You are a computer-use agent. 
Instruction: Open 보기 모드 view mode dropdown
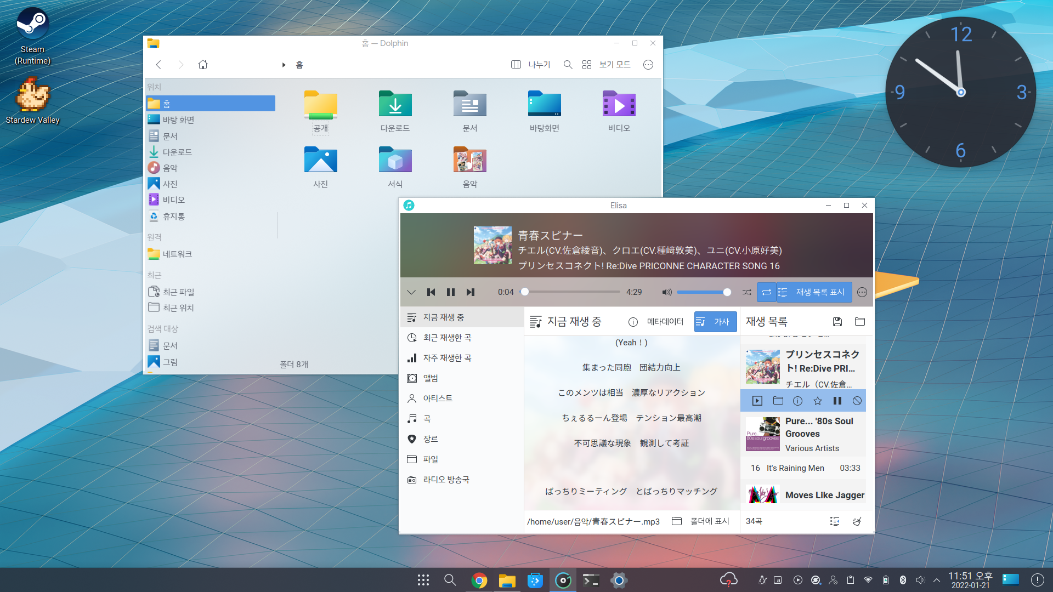606,65
